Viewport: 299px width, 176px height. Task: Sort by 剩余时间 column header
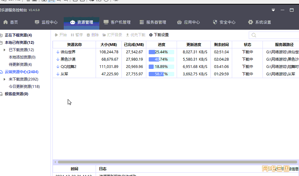tap(221, 45)
